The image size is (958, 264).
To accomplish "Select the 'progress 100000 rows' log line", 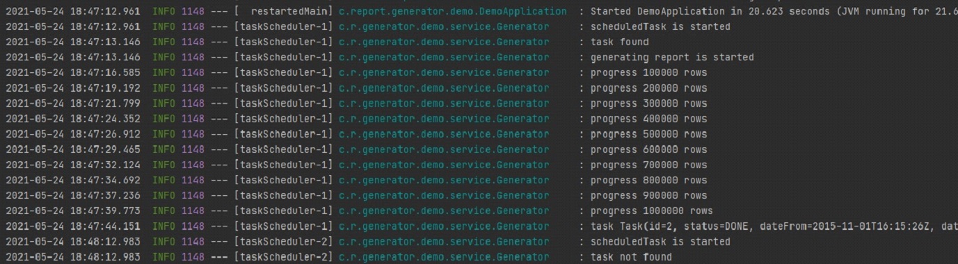I will 648,73.
